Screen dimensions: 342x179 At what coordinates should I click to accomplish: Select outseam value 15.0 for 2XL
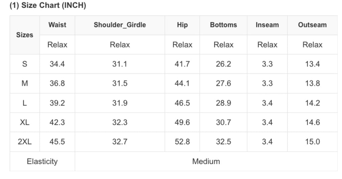tap(312, 142)
